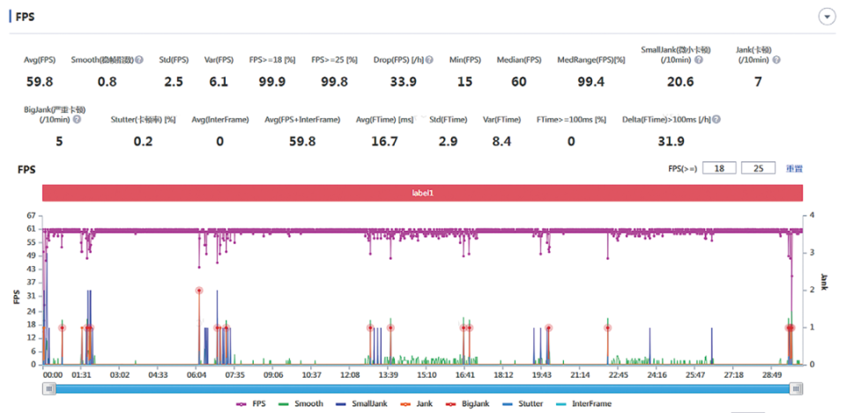Click the Min(FPS) value 15
The image size is (846, 413).
464,82
